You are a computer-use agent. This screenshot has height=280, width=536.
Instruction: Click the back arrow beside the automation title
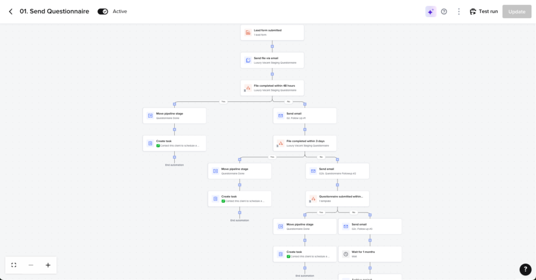(x=10, y=11)
